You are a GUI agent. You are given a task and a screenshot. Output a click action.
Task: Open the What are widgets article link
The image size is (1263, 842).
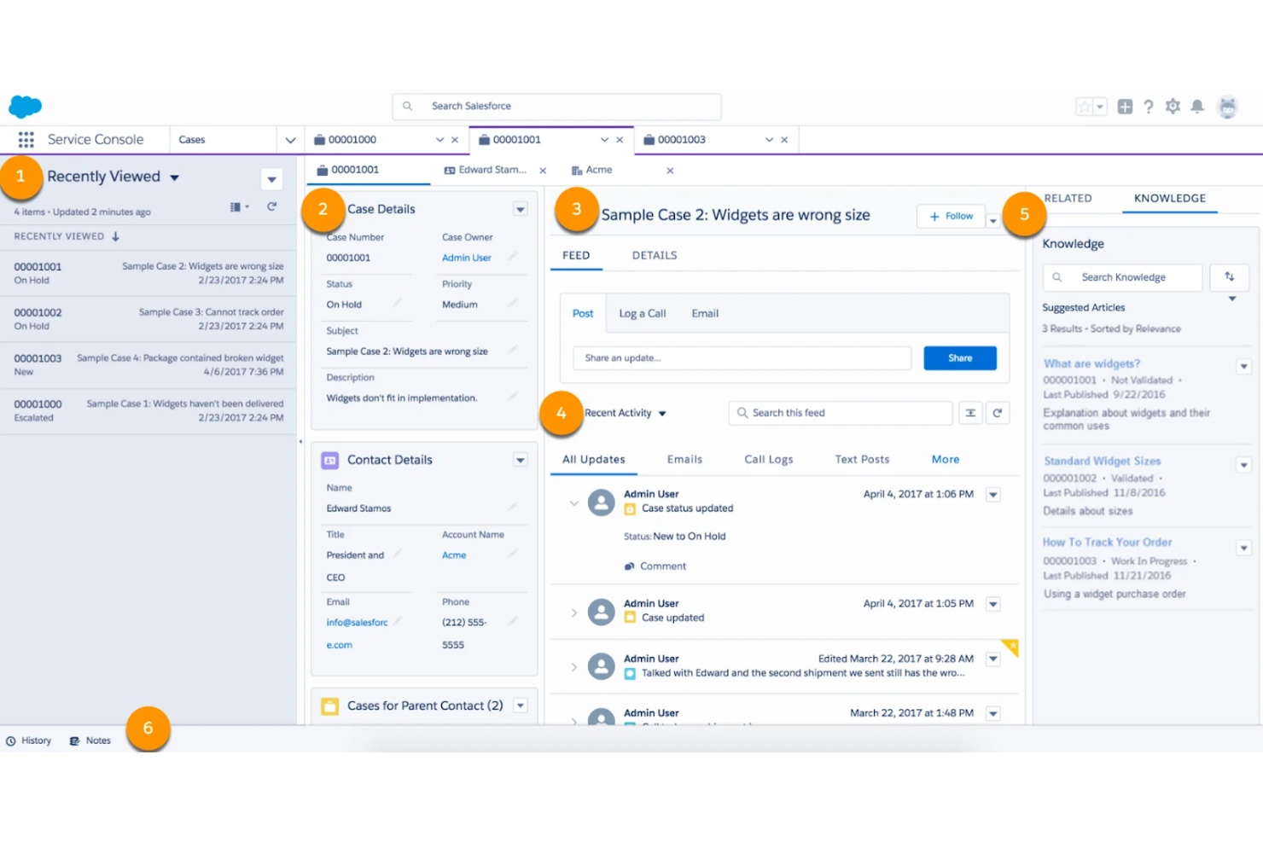(1091, 363)
